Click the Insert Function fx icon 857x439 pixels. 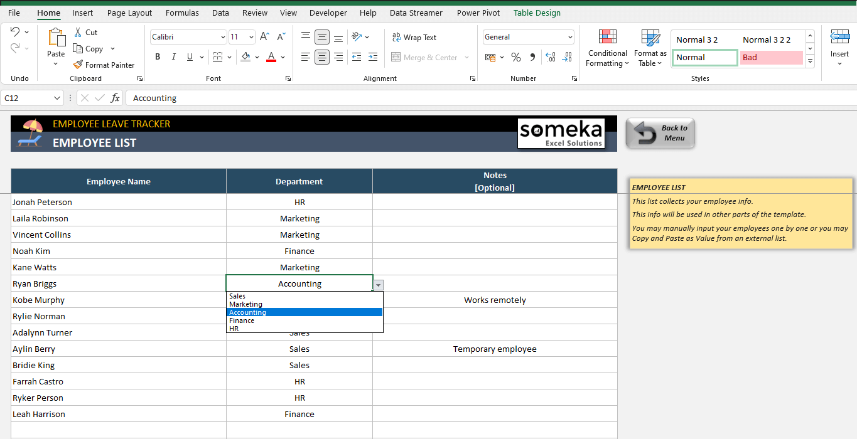coord(115,98)
